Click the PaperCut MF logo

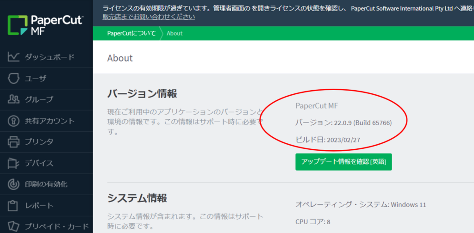45,25
